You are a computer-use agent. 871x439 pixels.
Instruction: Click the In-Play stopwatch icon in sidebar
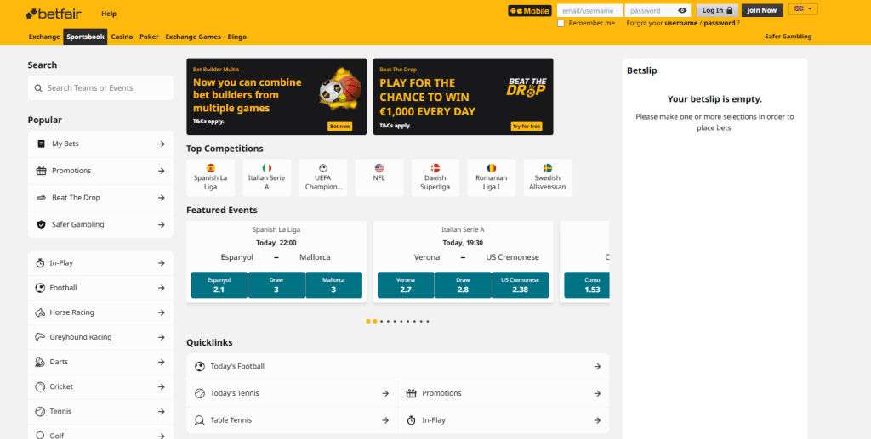pyautogui.click(x=40, y=263)
